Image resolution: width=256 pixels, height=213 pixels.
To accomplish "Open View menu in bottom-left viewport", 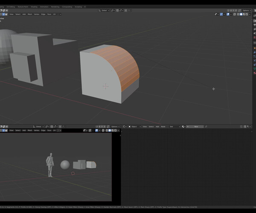I will tap(11, 130).
